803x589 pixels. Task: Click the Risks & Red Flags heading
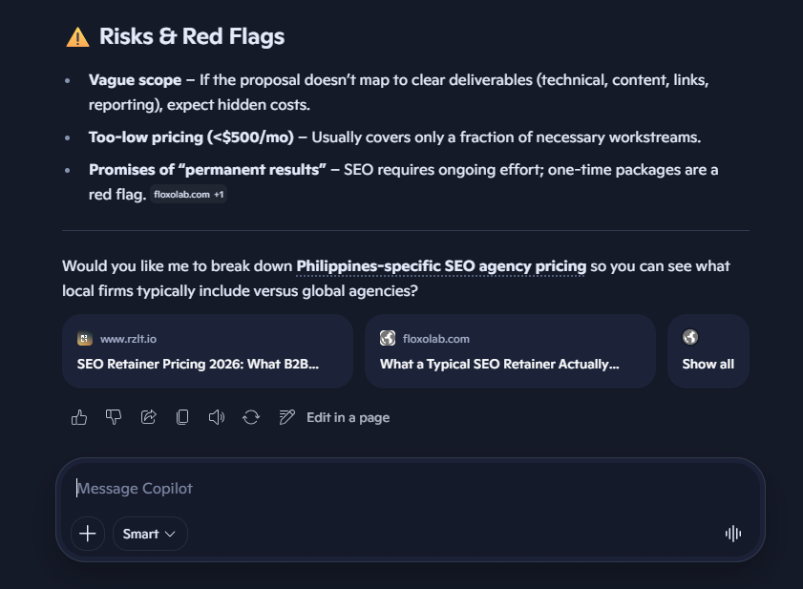click(x=192, y=37)
